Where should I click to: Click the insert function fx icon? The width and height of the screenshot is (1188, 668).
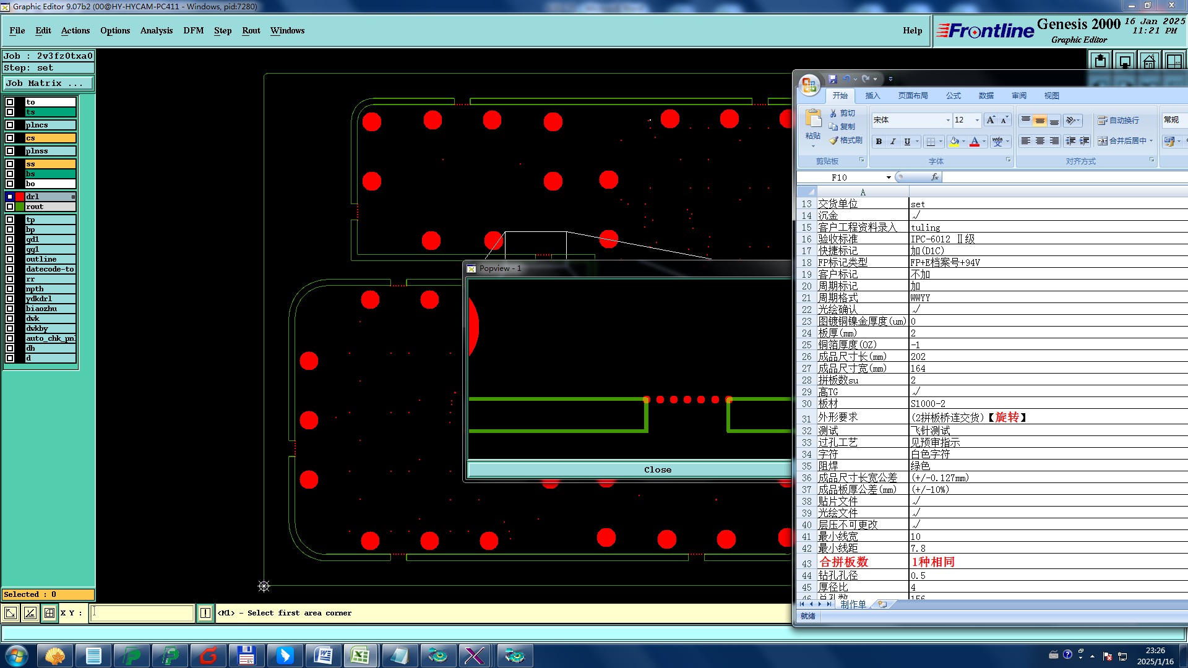point(934,178)
